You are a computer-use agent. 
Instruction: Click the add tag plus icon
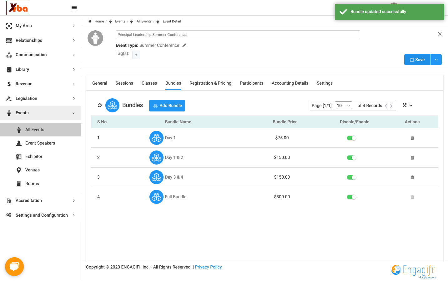(x=136, y=55)
